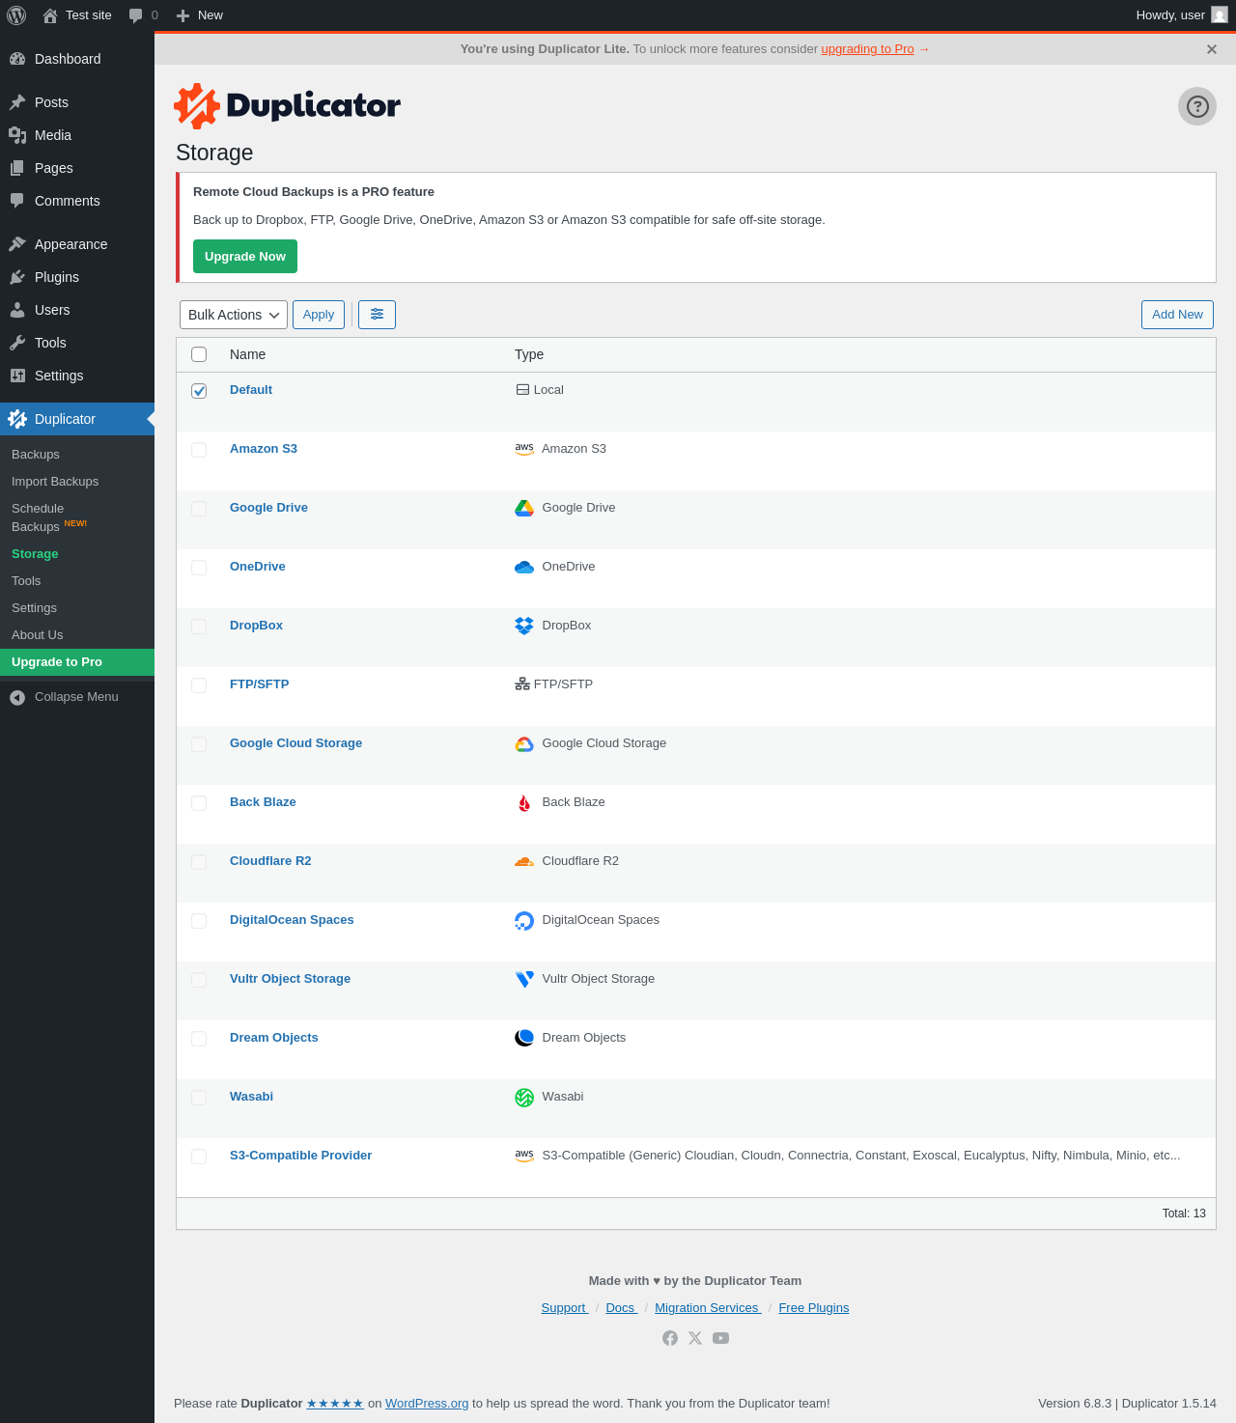
Task: Click the X (Twitter) footer icon
Action: 695,1338
